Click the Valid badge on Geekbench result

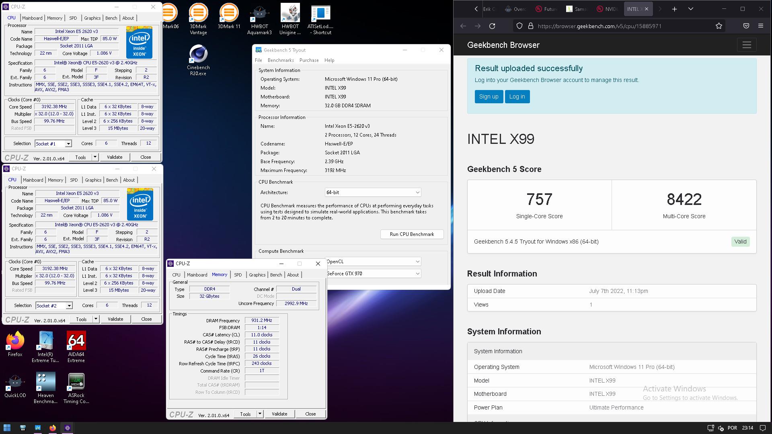[740, 242]
